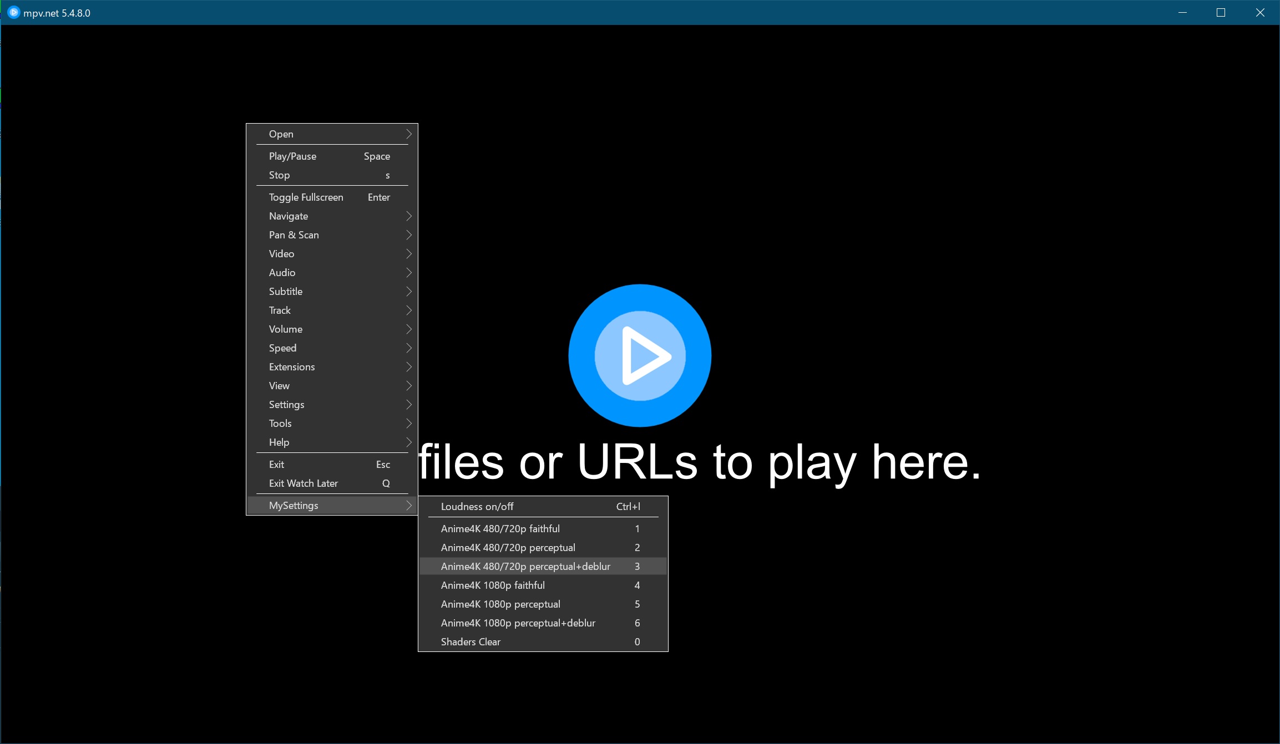
Task: Click the mpv.net icon in the title bar
Action: click(x=14, y=12)
